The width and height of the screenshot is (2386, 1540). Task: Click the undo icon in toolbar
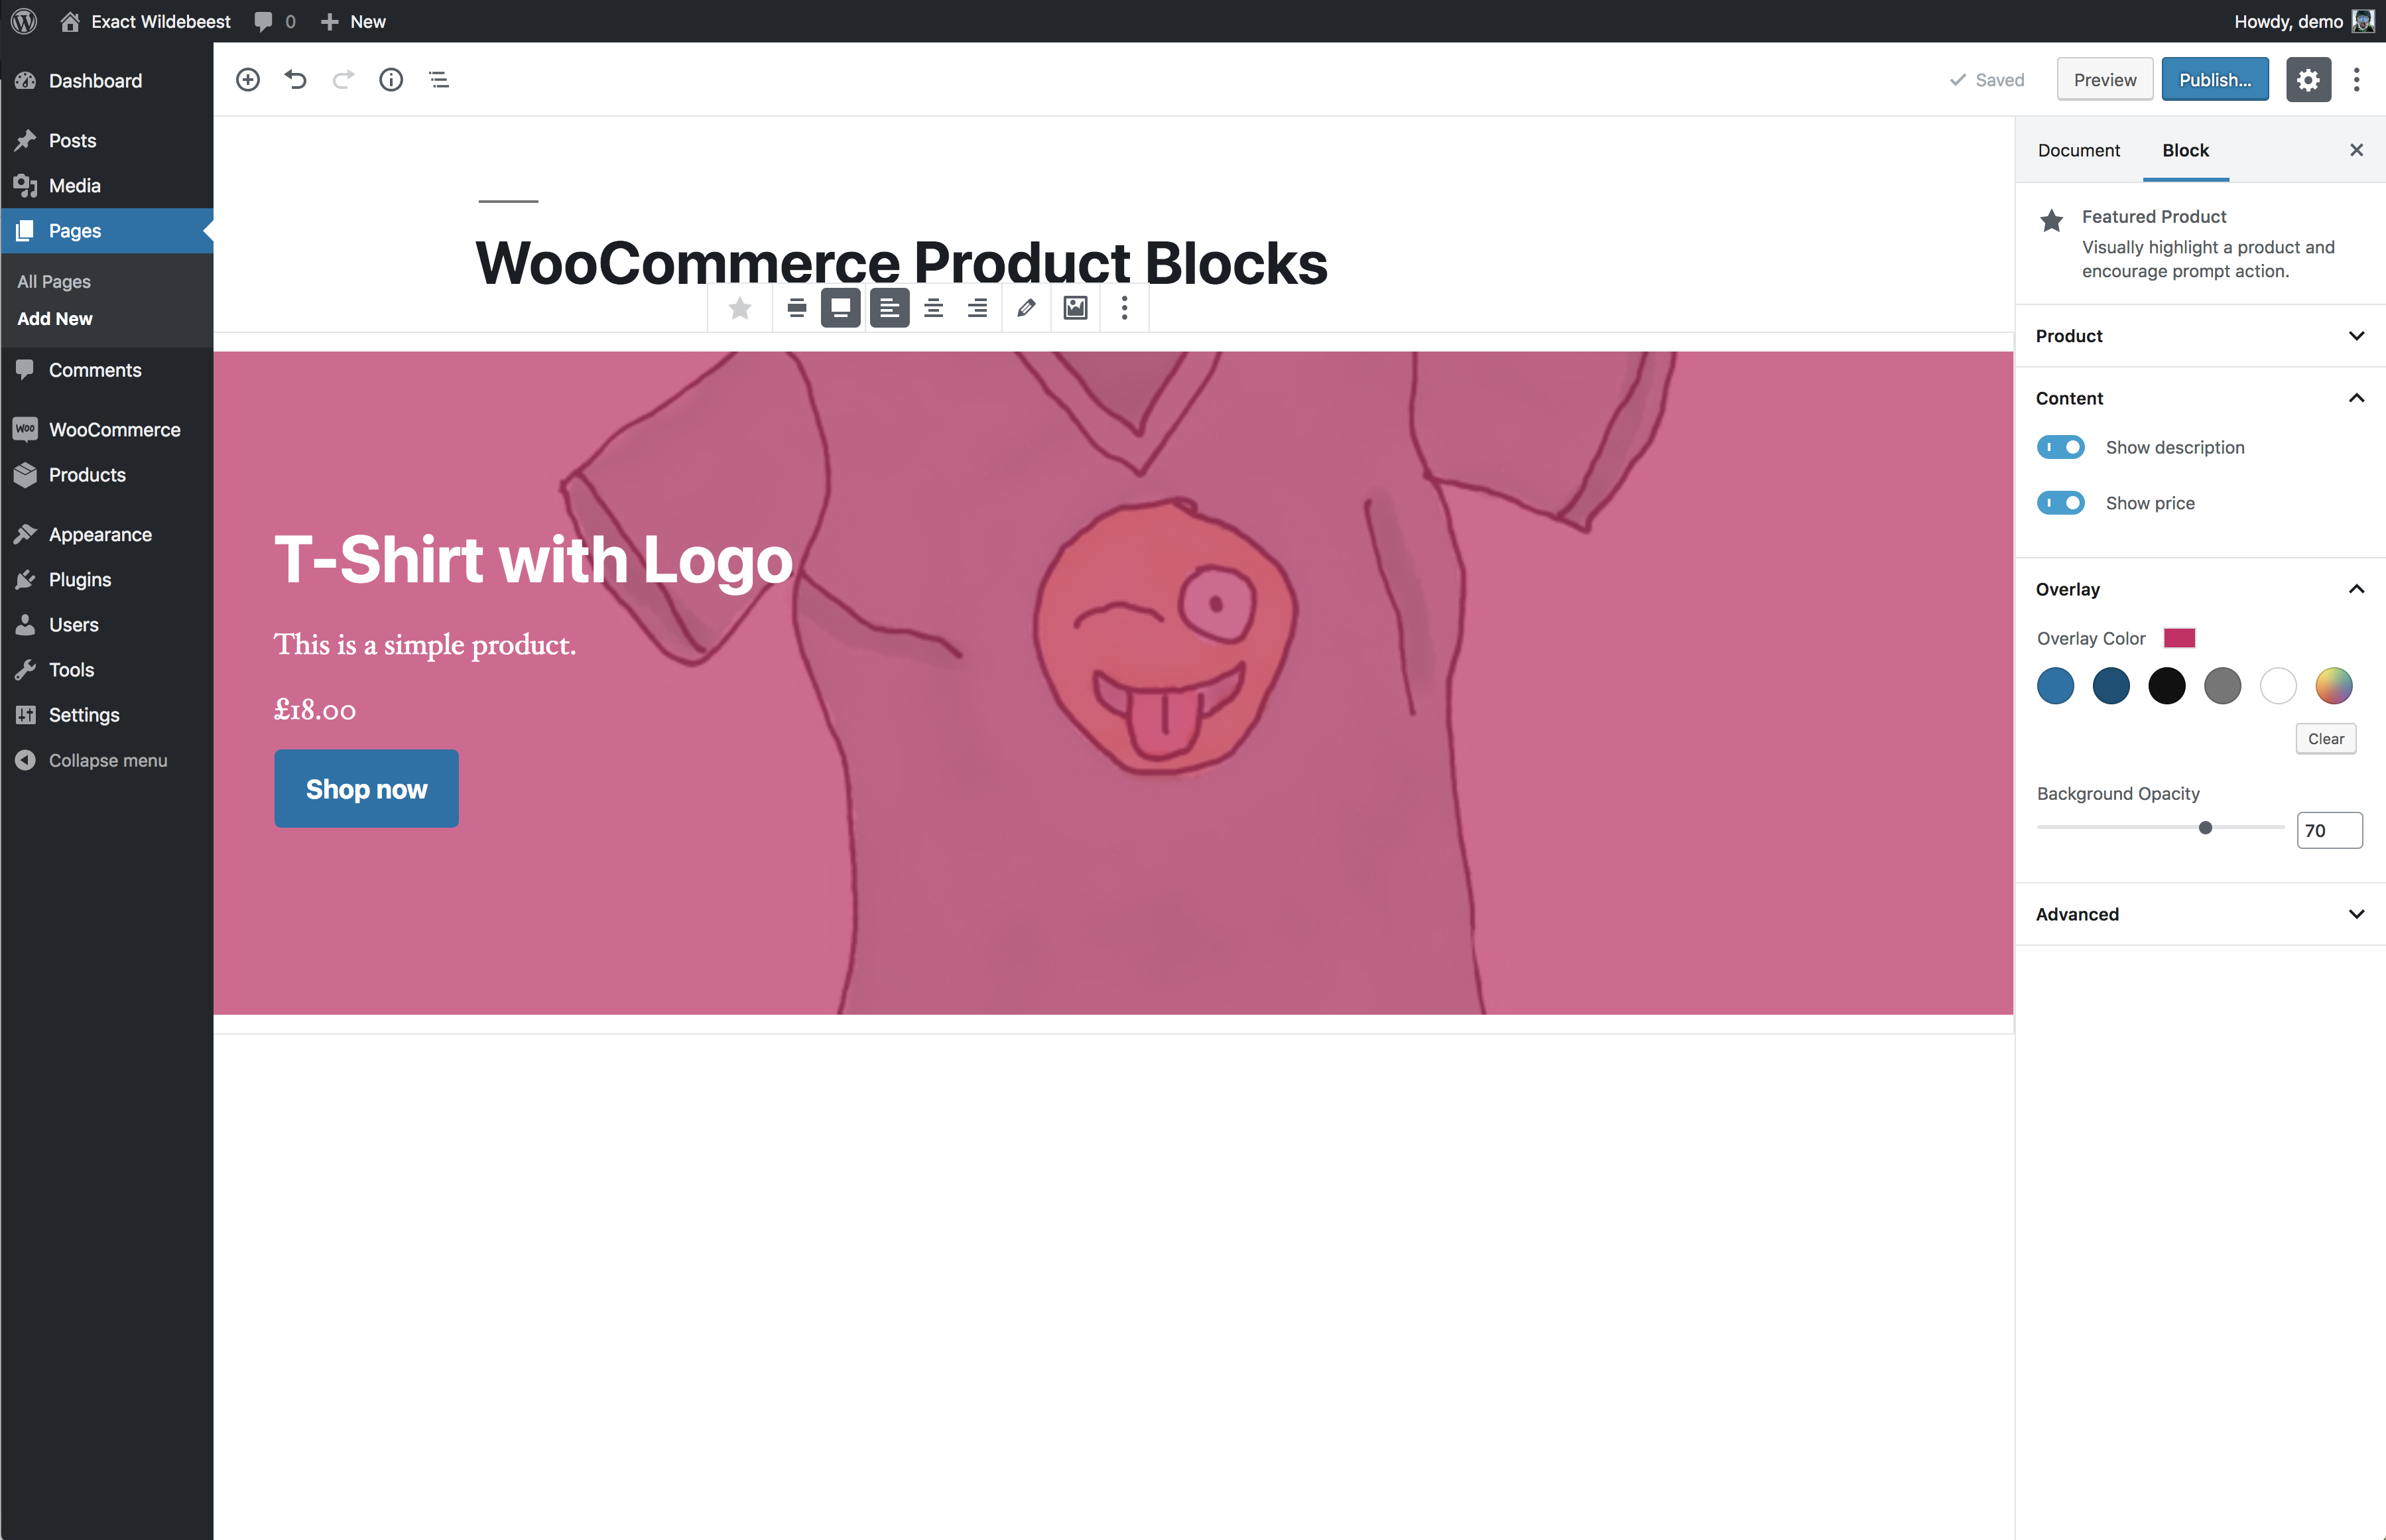point(296,78)
